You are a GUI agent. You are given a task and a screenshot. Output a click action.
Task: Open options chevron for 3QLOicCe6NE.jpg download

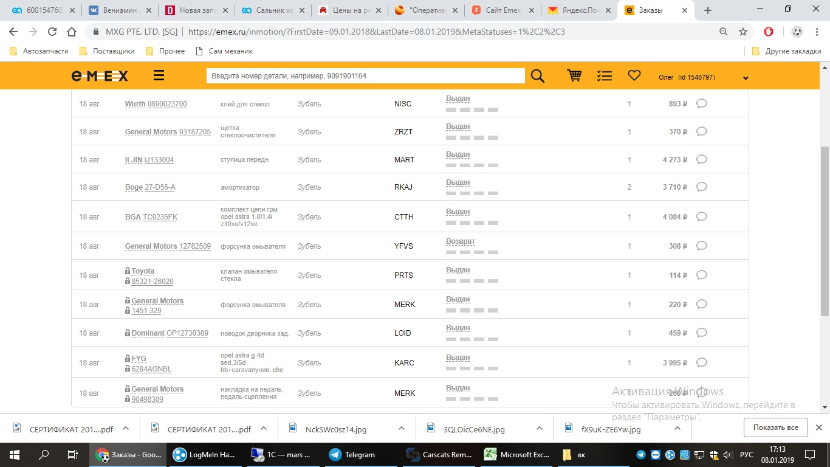[540, 428]
